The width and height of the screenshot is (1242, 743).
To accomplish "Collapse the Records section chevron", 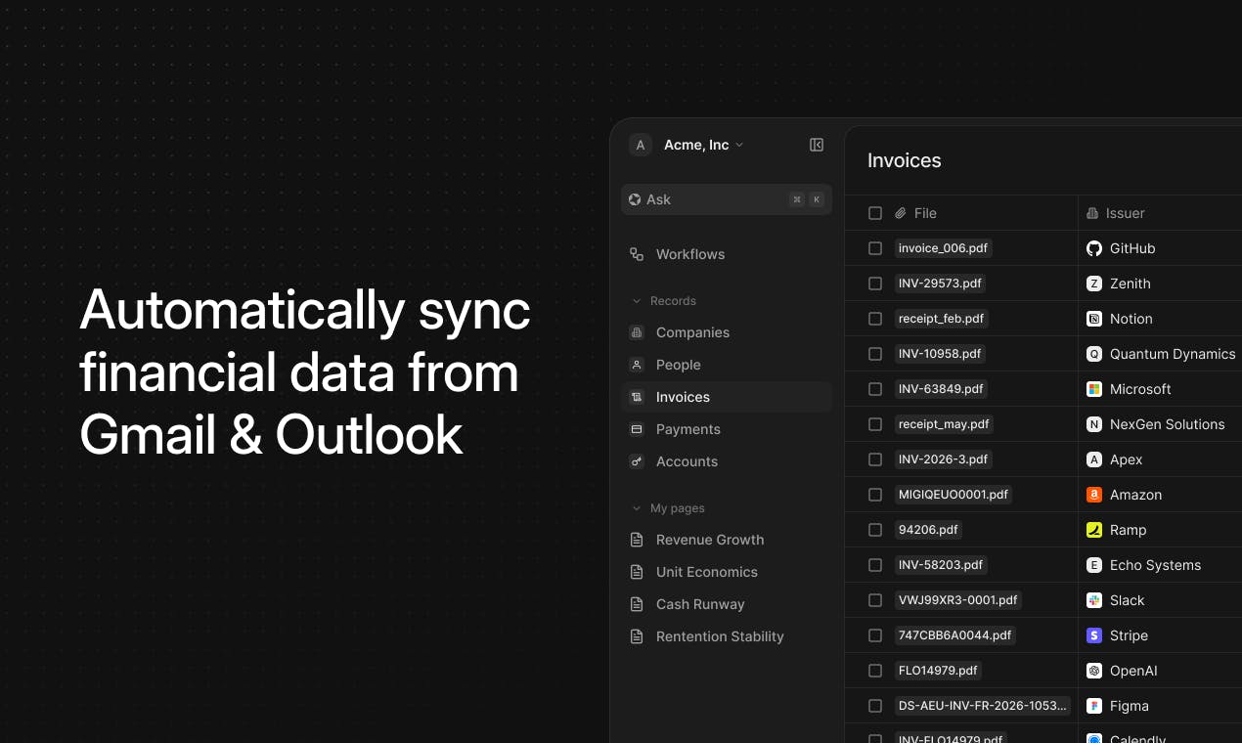I will pyautogui.click(x=638, y=301).
